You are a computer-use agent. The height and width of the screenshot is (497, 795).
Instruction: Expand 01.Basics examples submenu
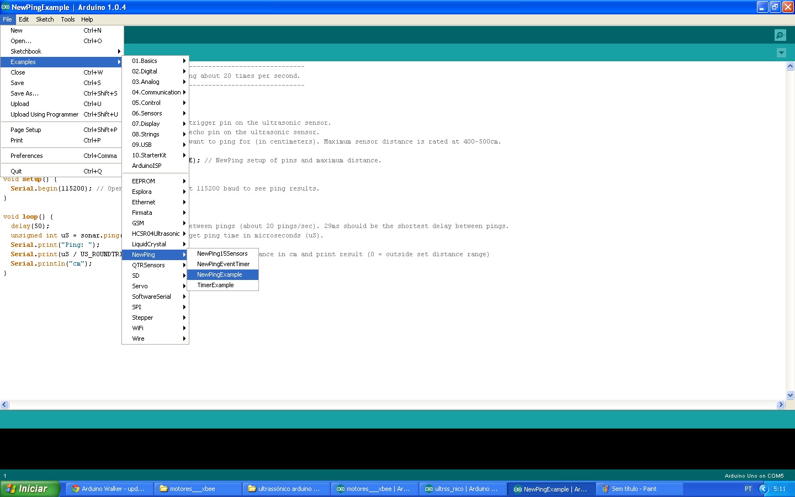click(x=155, y=61)
